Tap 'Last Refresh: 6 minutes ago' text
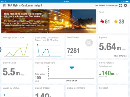The image size is (130, 97). point(106,5)
